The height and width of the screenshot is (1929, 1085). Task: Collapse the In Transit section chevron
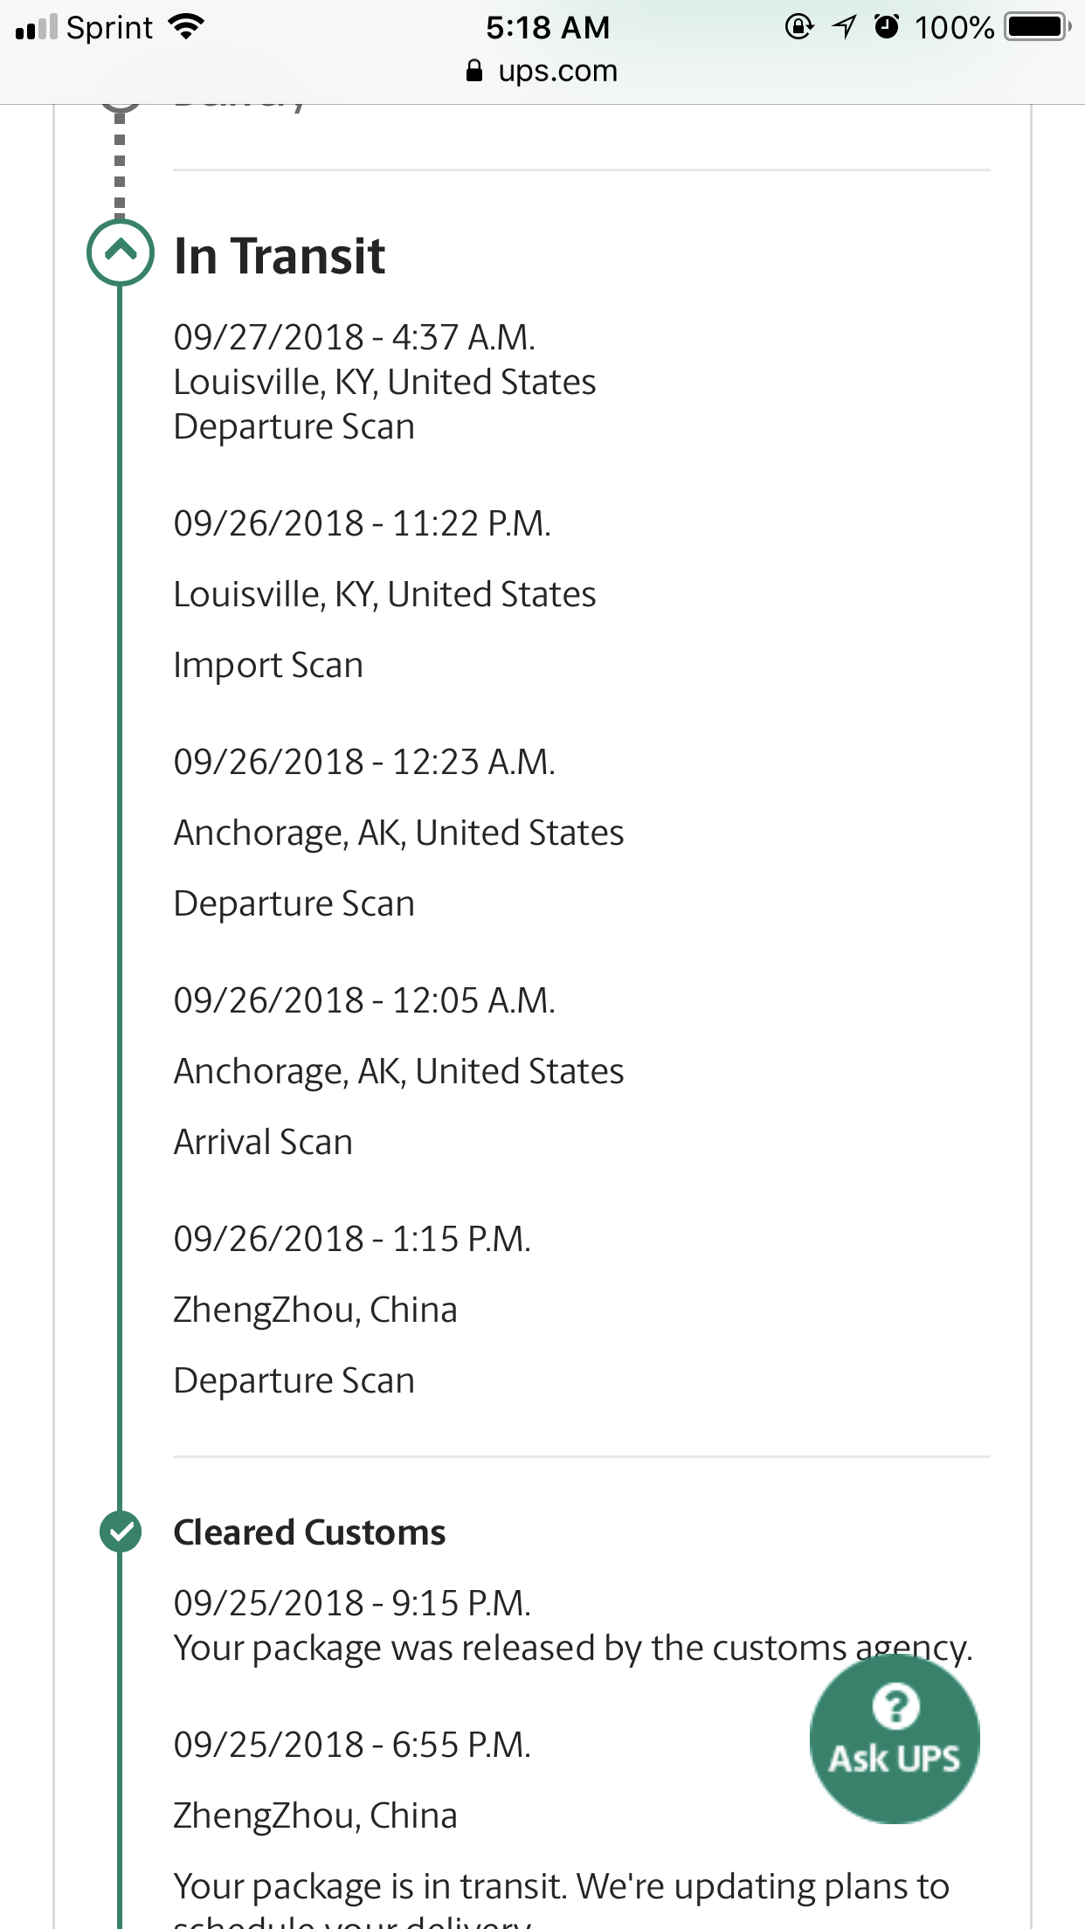tap(121, 252)
